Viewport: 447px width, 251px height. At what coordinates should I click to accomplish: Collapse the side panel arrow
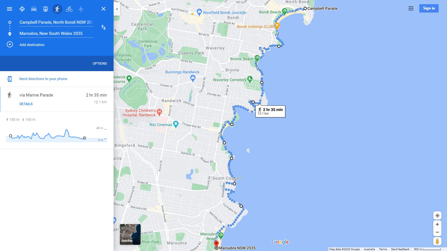(117, 9)
